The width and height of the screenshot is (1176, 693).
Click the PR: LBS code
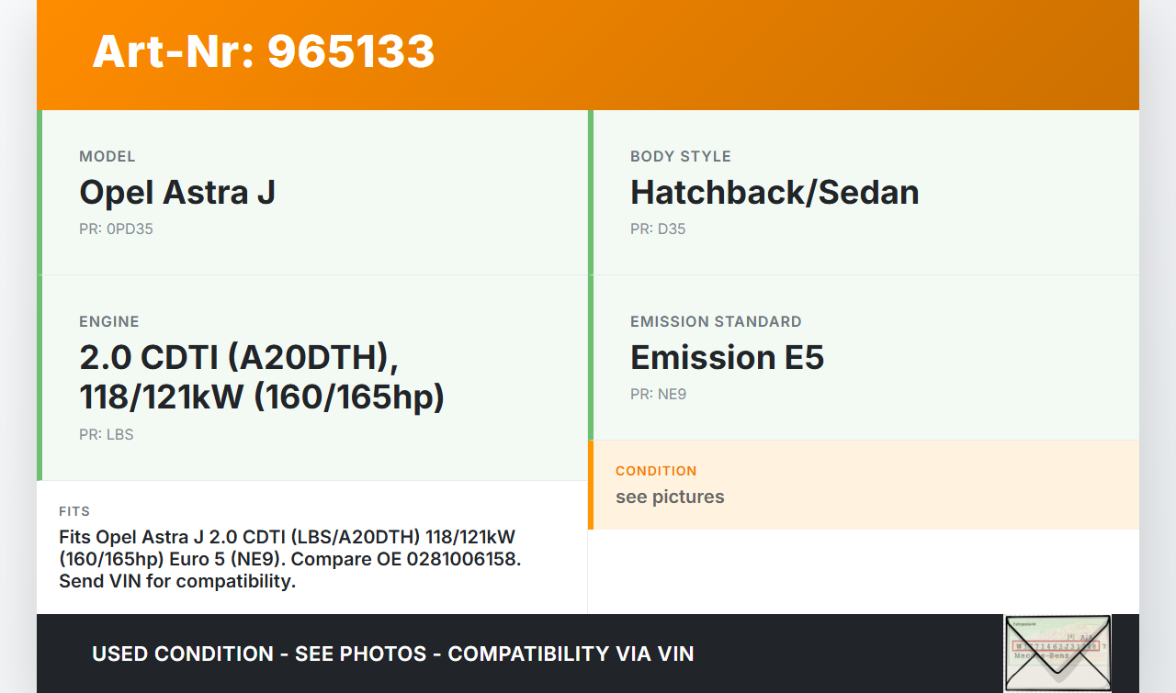click(107, 435)
